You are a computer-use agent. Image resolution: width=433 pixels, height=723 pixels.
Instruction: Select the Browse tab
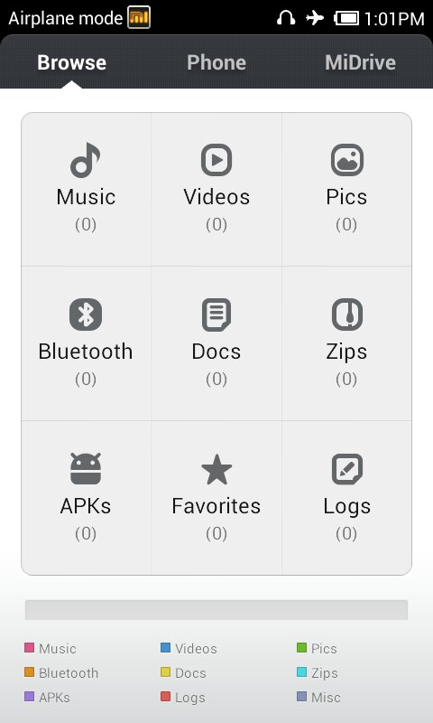coord(72,62)
